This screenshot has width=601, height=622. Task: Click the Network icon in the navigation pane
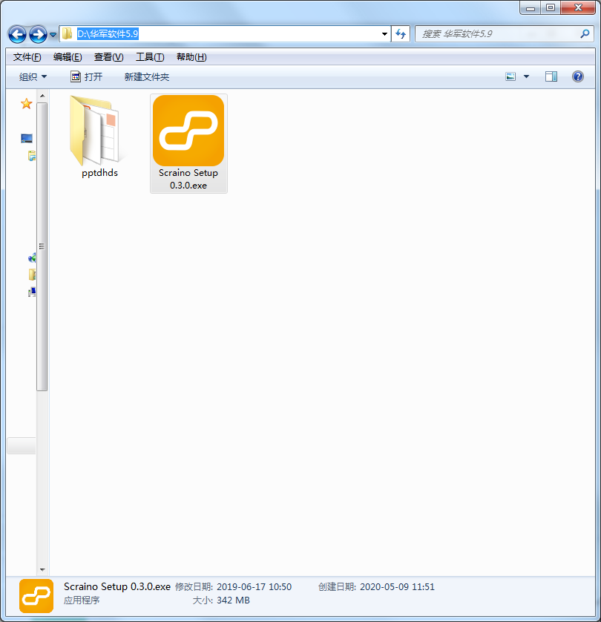[32, 292]
